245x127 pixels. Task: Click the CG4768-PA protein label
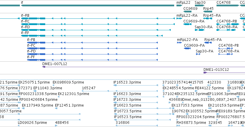pos(229,51)
